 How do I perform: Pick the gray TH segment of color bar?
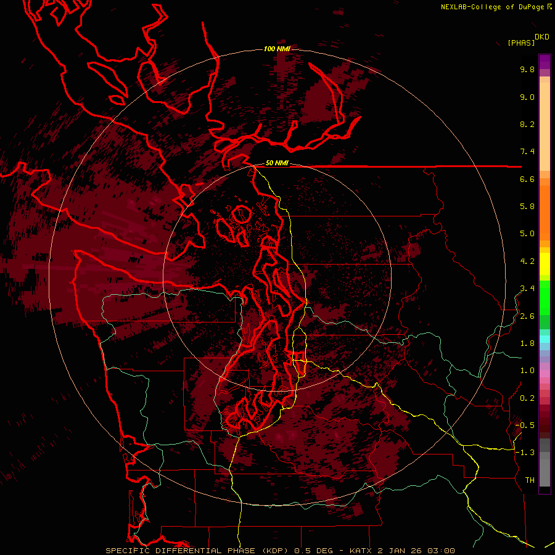pos(545,471)
